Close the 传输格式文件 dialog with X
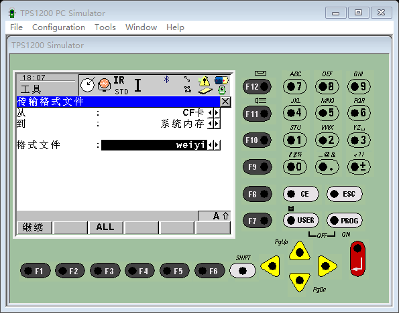The height and width of the screenshot is (313, 399). point(225,102)
